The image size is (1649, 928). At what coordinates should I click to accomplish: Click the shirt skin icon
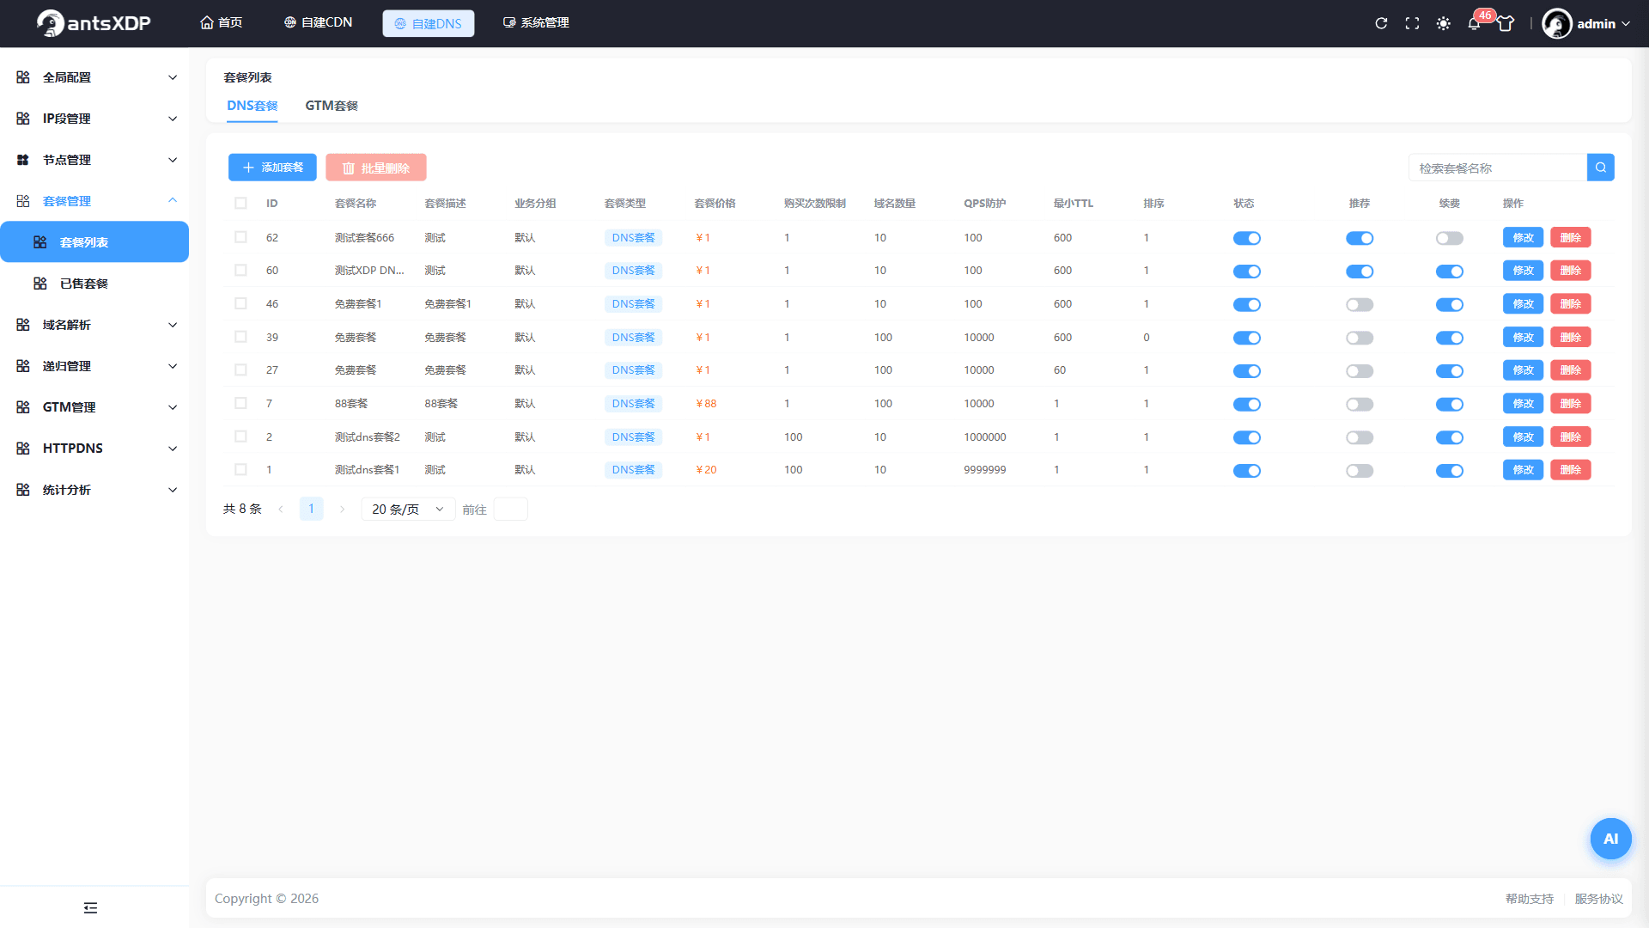point(1506,23)
